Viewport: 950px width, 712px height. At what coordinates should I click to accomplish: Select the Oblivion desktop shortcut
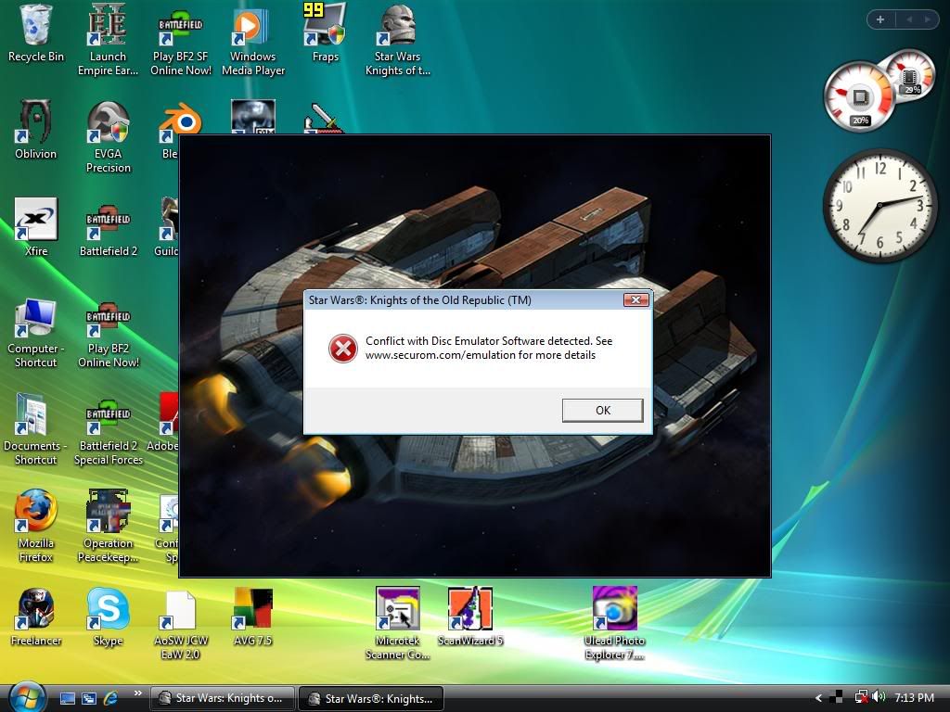point(36,130)
